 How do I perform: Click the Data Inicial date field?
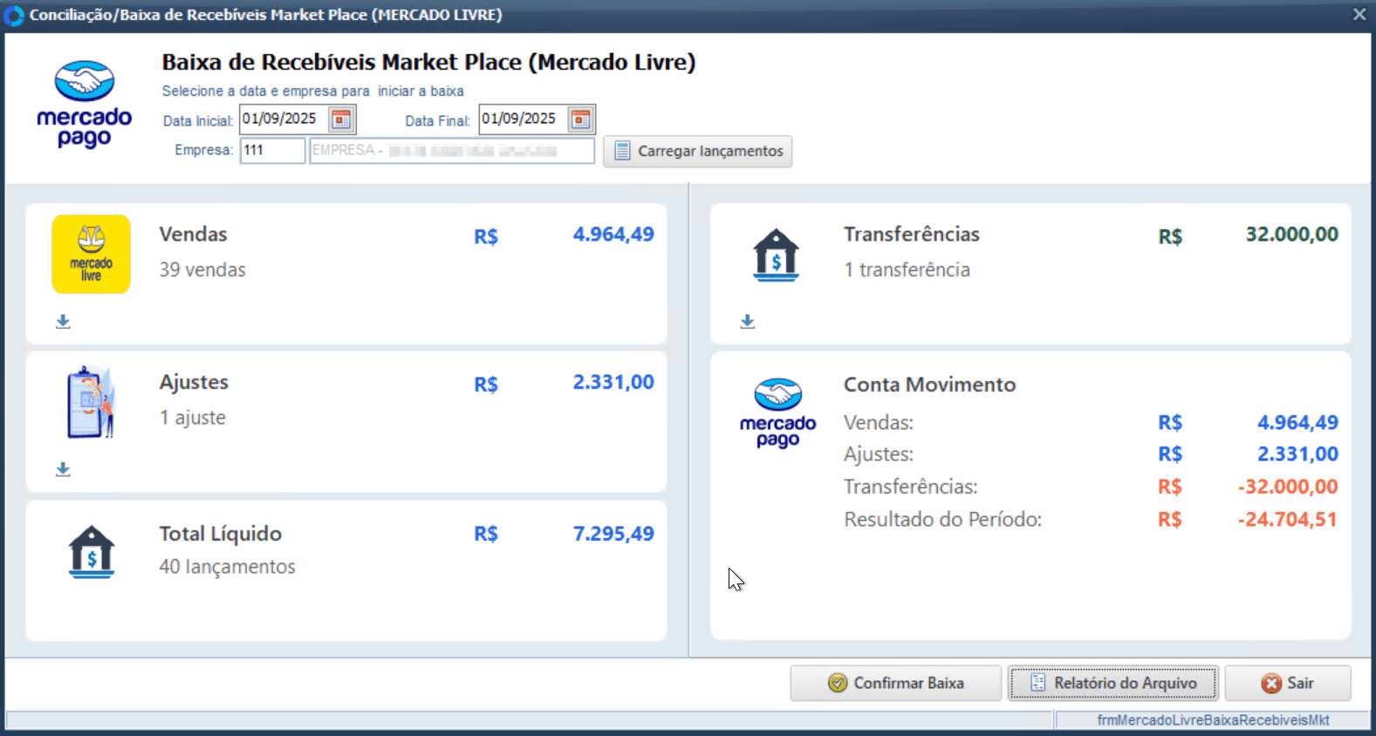pyautogui.click(x=283, y=119)
